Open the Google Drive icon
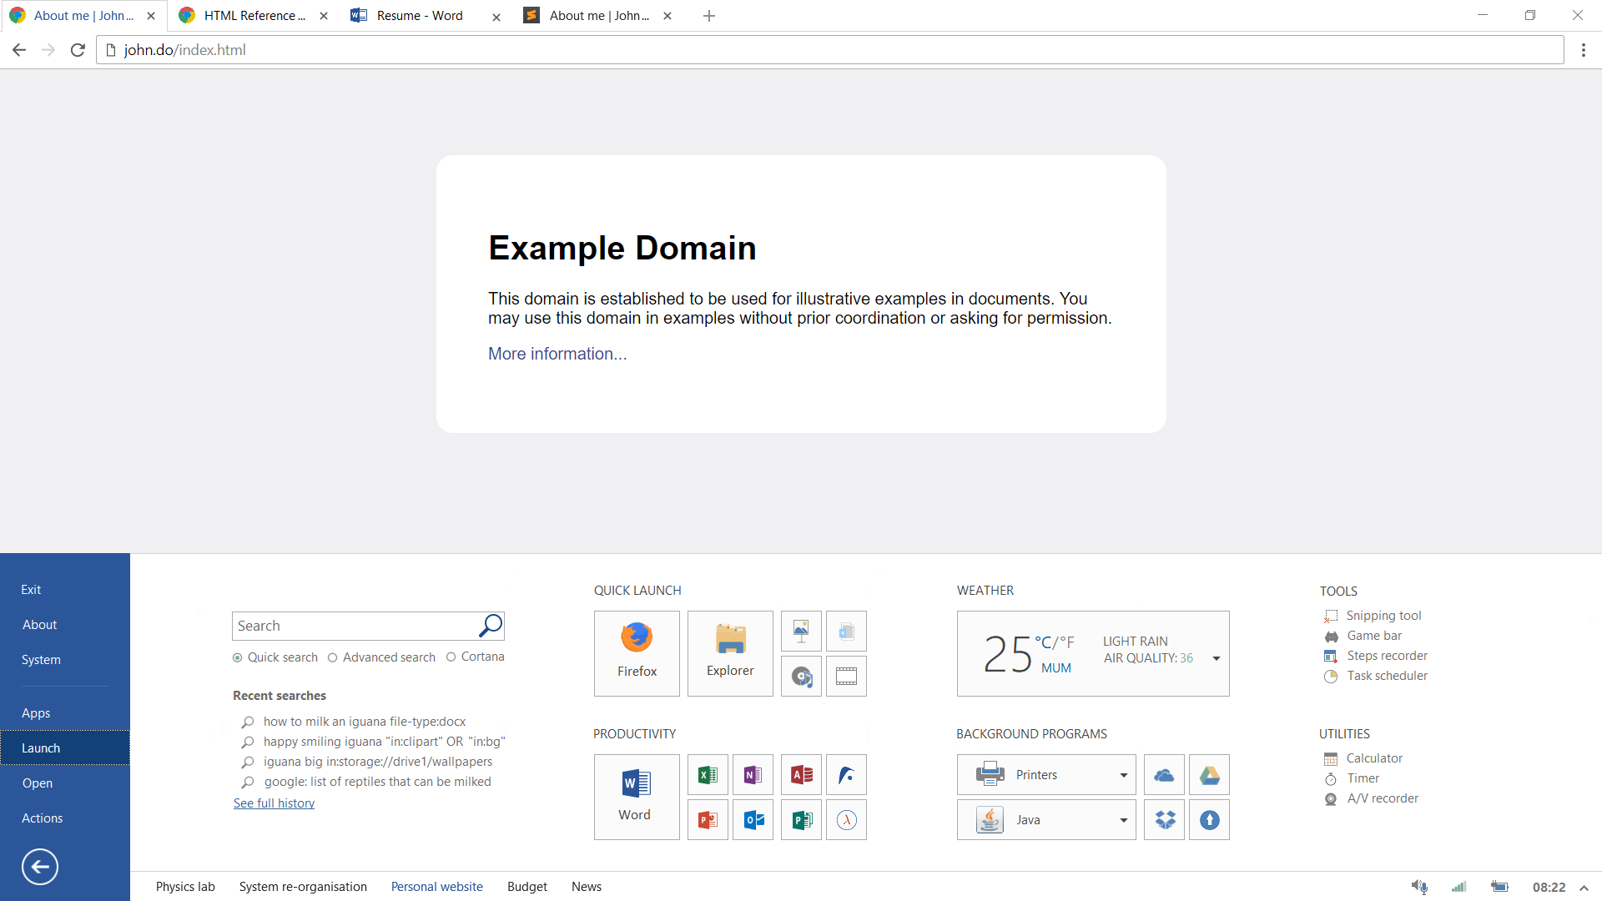 point(1209,775)
